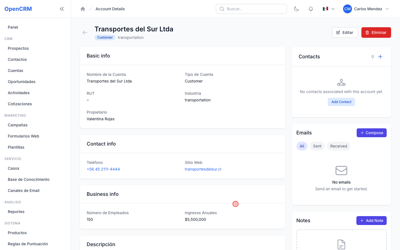The height and width of the screenshot is (250, 400).
Task: Open the language flag dropdown
Action: (x=329, y=9)
